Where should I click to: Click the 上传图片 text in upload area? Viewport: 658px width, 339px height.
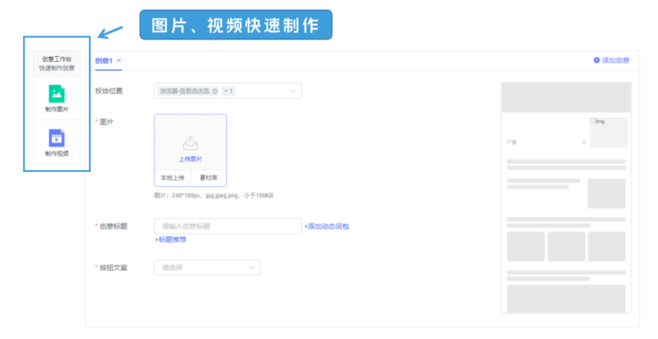pos(190,159)
